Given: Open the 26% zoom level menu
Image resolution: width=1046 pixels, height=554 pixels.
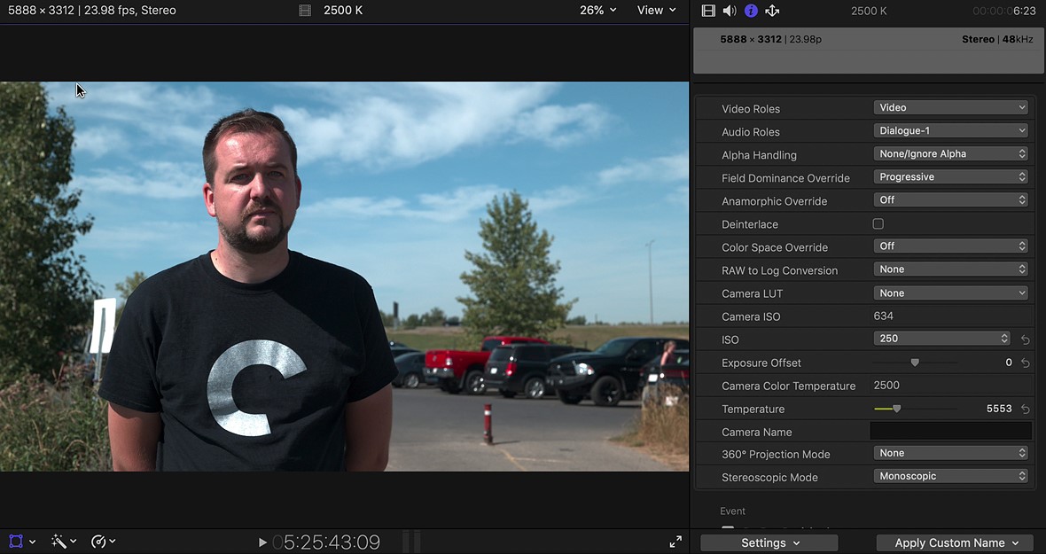Looking at the screenshot, I should pos(597,11).
